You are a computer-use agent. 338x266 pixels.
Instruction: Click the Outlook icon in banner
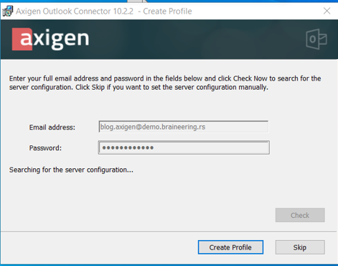tap(316, 39)
